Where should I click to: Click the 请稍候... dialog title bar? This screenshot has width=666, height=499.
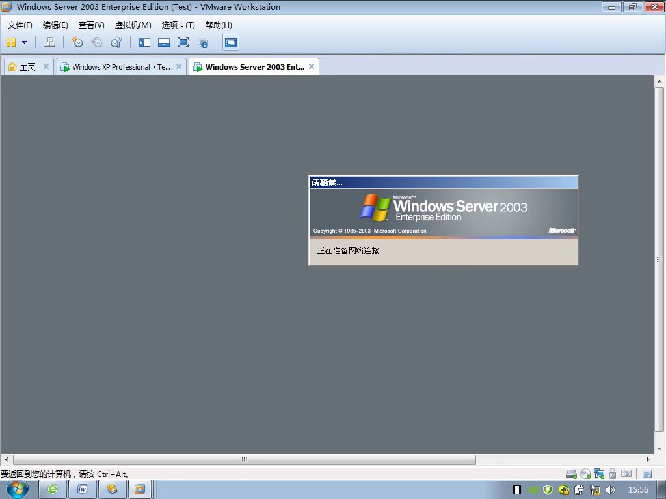pos(444,183)
